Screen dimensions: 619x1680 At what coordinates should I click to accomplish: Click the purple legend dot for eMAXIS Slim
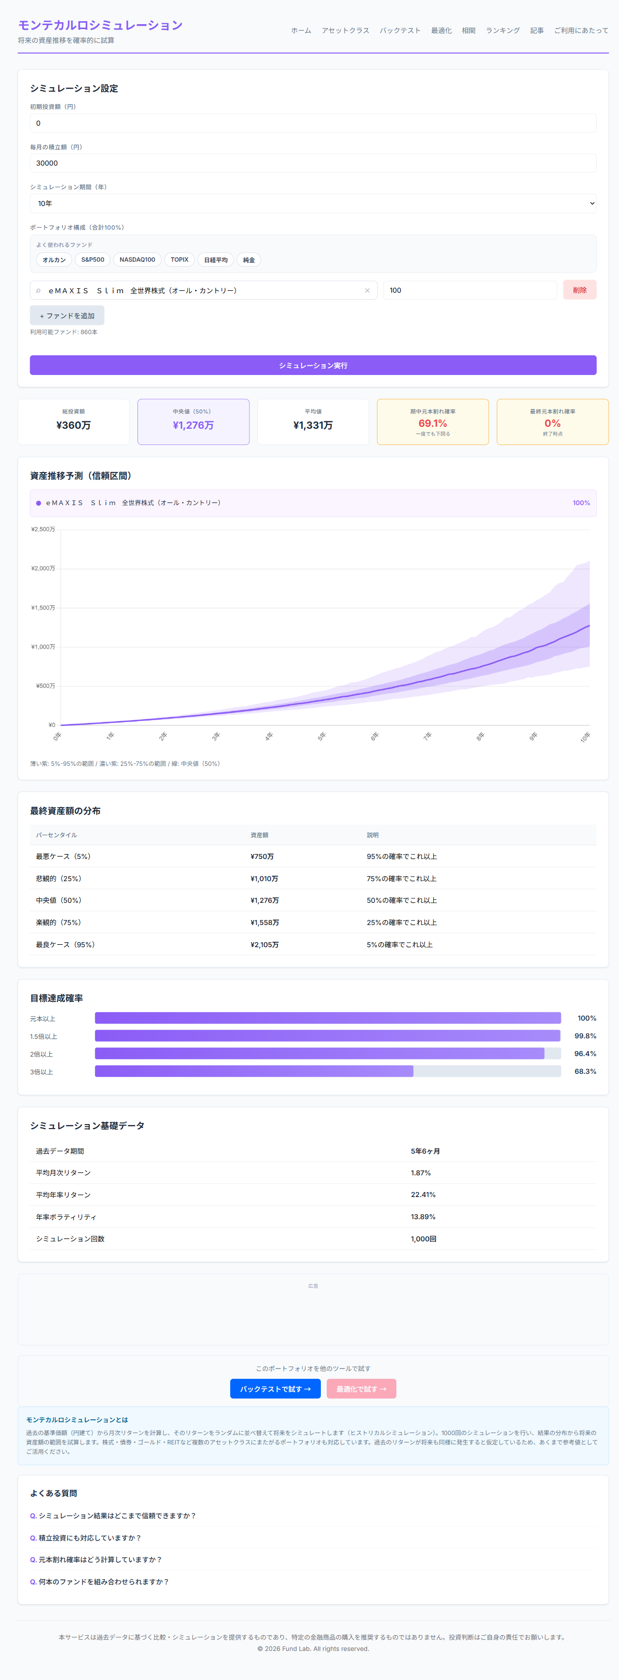pyautogui.click(x=38, y=503)
